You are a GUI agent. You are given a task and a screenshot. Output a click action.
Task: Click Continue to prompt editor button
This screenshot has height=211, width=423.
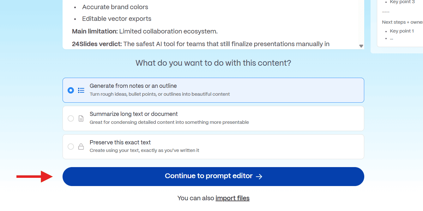tap(213, 176)
